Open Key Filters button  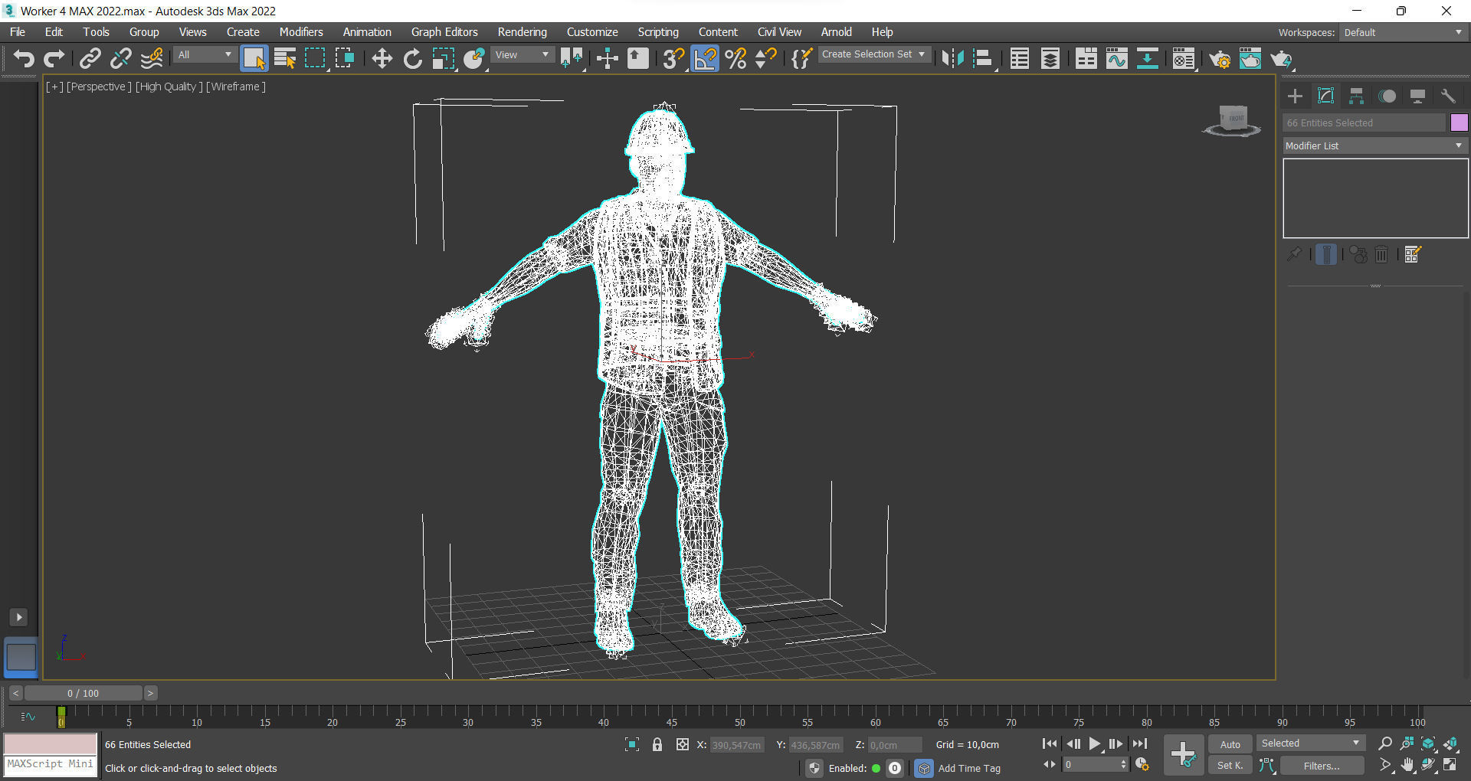(x=1322, y=766)
